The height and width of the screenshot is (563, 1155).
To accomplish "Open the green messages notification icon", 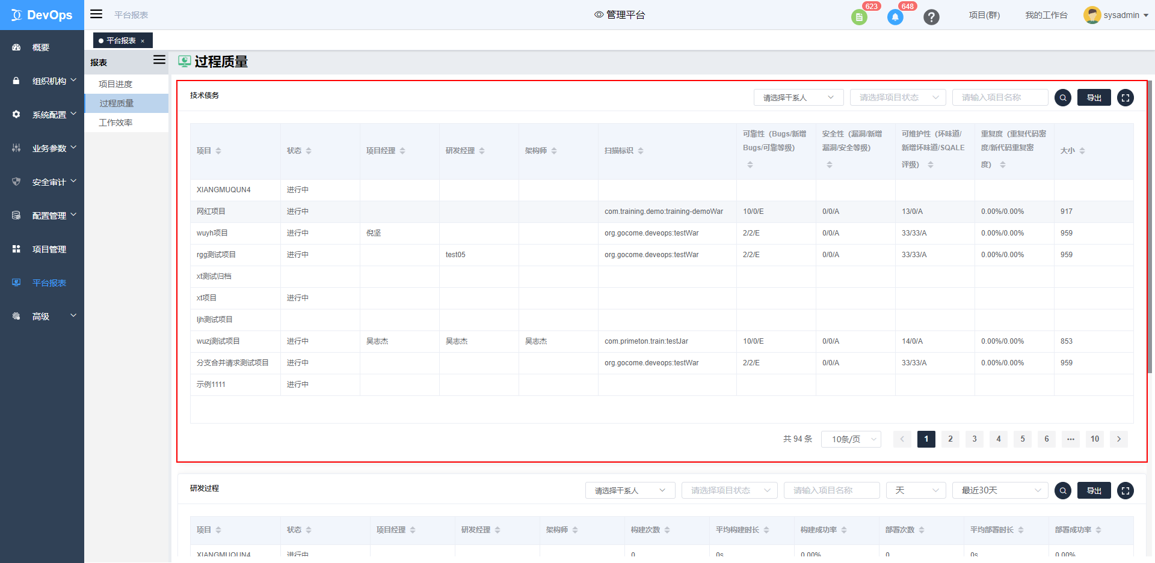I will click(859, 17).
